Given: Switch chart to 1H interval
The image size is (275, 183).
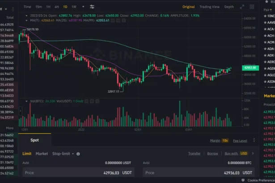Looking at the screenshot, I should point(48,7).
